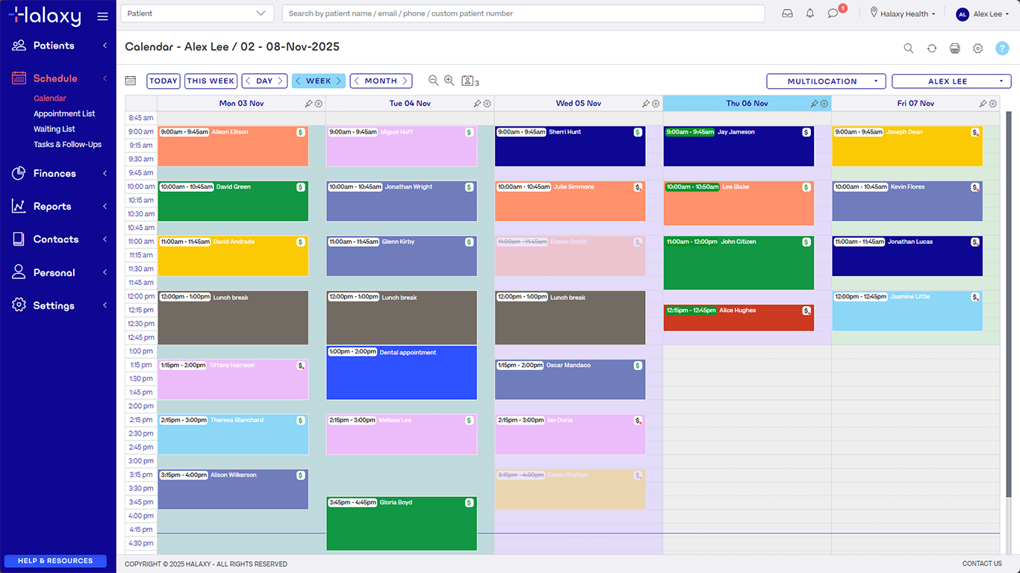1020x573 pixels.
Task: Open Appointment List in the sidebar
Action: (x=64, y=113)
